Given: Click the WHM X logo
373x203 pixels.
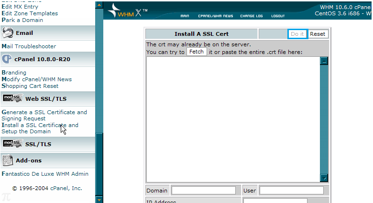Looking at the screenshot, I should [128, 11].
